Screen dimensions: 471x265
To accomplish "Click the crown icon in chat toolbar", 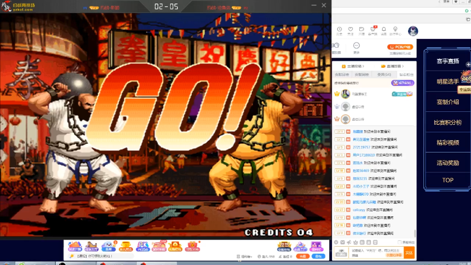I will [356, 242].
